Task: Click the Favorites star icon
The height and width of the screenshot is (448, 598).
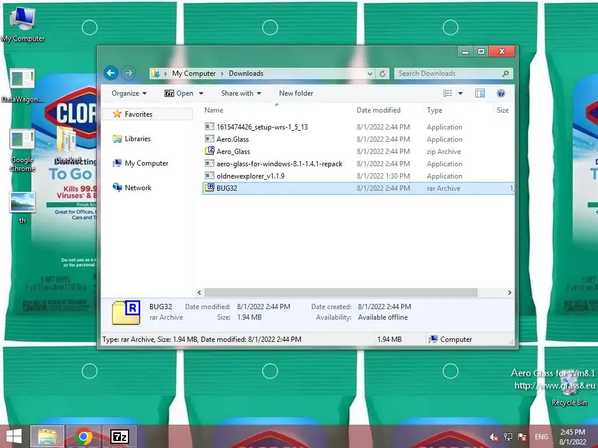Action: tap(117, 114)
